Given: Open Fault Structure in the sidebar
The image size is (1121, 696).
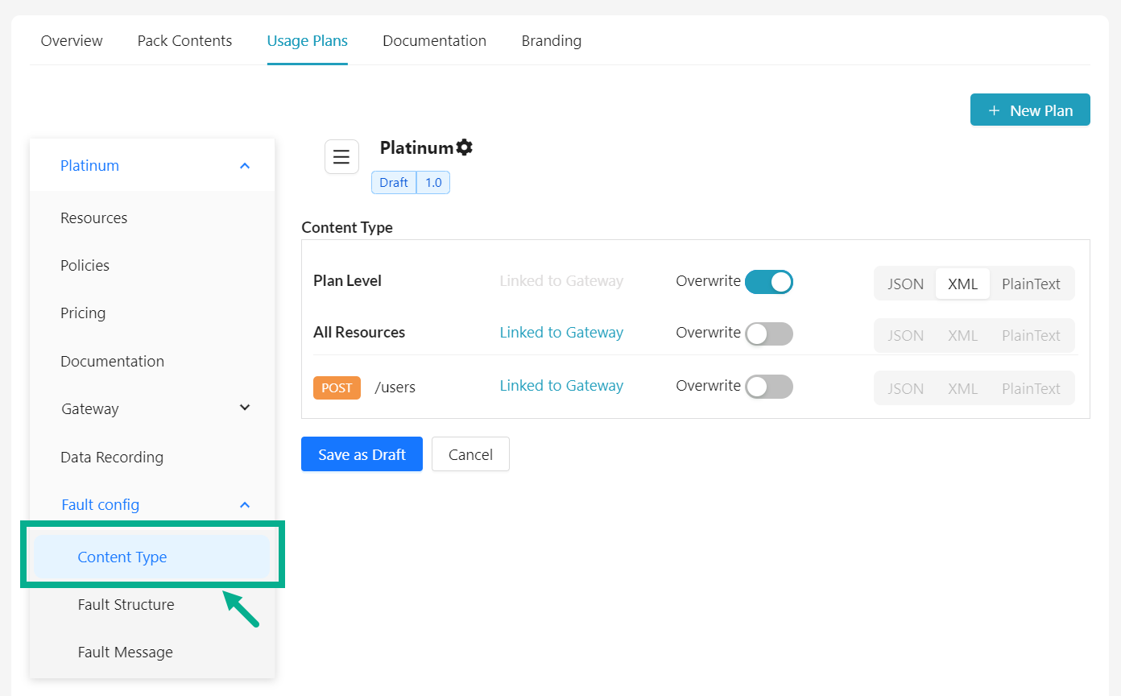Looking at the screenshot, I should point(126,604).
